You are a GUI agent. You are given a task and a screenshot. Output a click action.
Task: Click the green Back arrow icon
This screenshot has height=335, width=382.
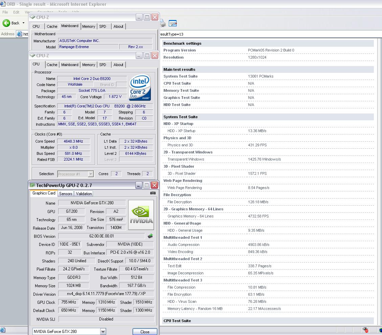click(x=6, y=23)
